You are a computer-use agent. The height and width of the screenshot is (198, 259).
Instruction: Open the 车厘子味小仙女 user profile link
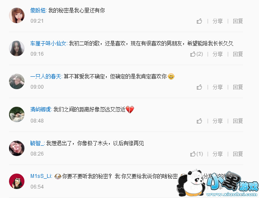click(x=48, y=44)
